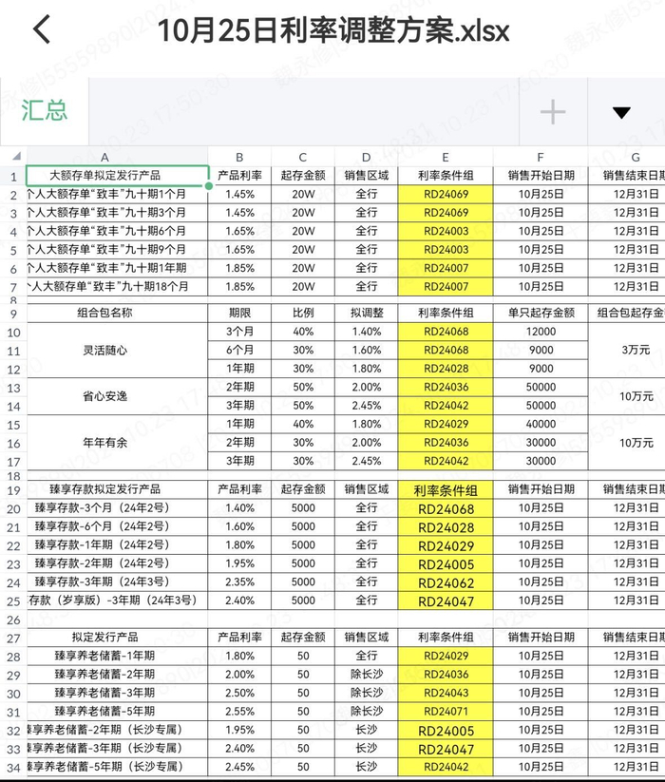The image size is (665, 782).
Task: Select 臻享养老储蓄-1年期 cell
Action: point(117,656)
